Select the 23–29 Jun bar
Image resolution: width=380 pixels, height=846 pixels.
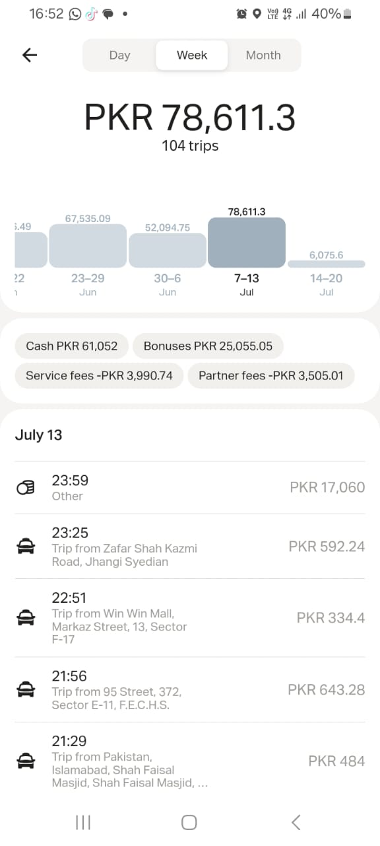(x=88, y=246)
